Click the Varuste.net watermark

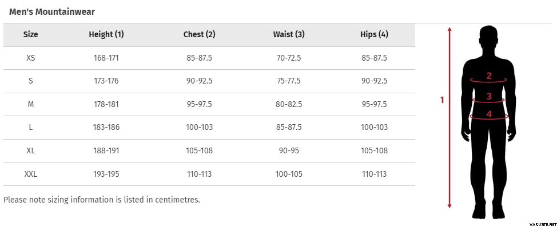coord(543,224)
